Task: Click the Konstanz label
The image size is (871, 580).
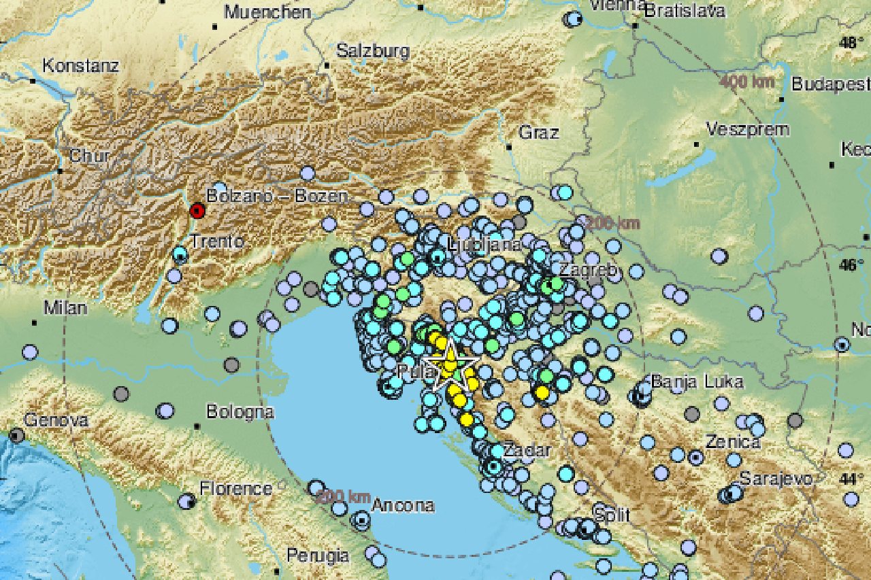Action: [x=81, y=66]
